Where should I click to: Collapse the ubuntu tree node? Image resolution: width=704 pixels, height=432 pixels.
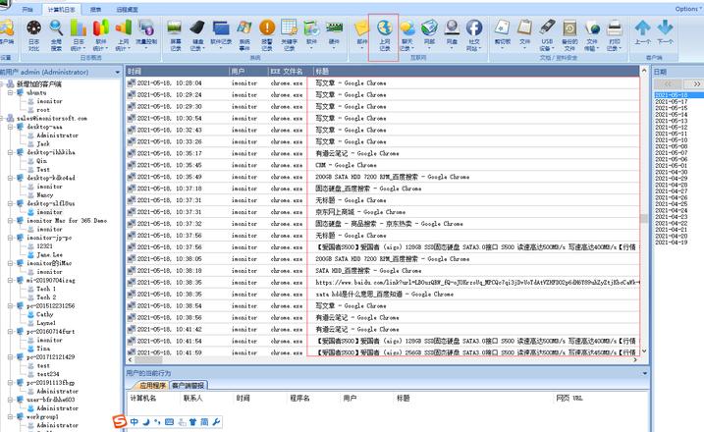pos(11,92)
